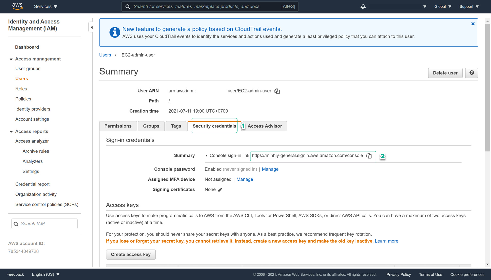Click the Delete user button
The height and width of the screenshot is (280, 491).
coord(445,73)
